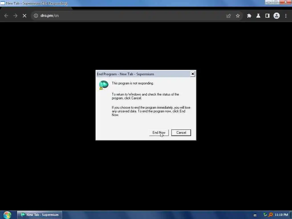Click Cancel in End Program dialog
The width and height of the screenshot is (292, 219).
[181, 133]
